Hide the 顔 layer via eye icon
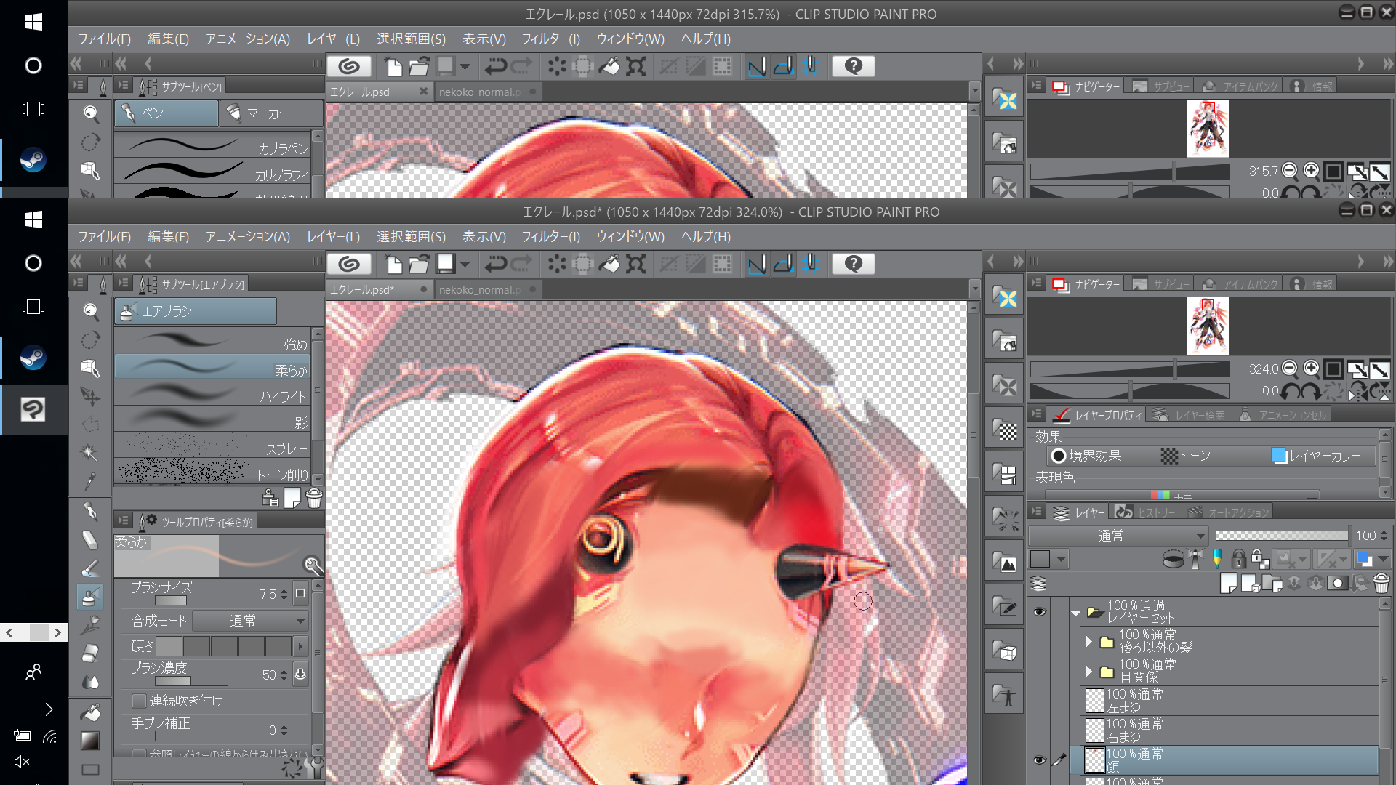Image resolution: width=1396 pixels, height=785 pixels. (x=1040, y=760)
